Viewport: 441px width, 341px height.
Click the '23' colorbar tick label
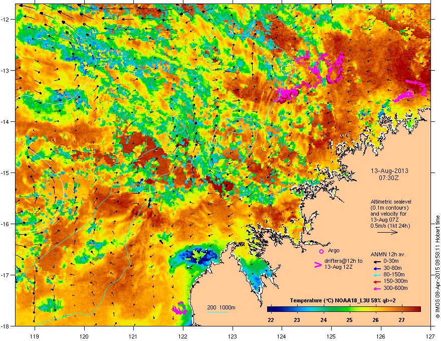pyautogui.click(x=297, y=320)
